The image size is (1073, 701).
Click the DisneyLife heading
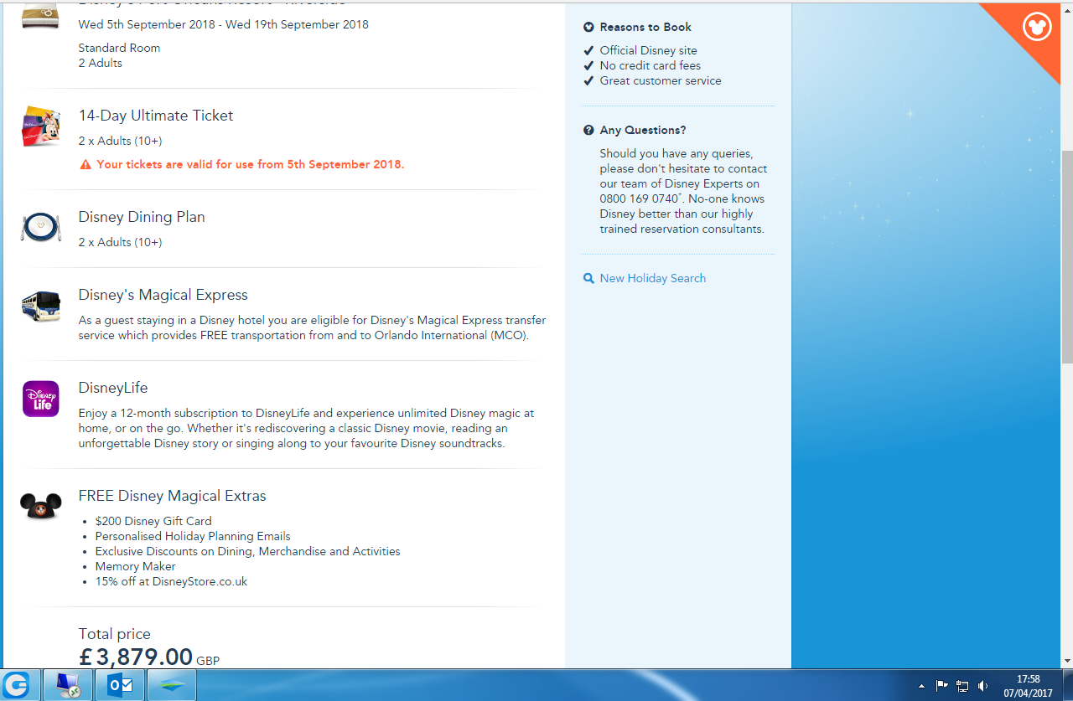pyautogui.click(x=113, y=388)
